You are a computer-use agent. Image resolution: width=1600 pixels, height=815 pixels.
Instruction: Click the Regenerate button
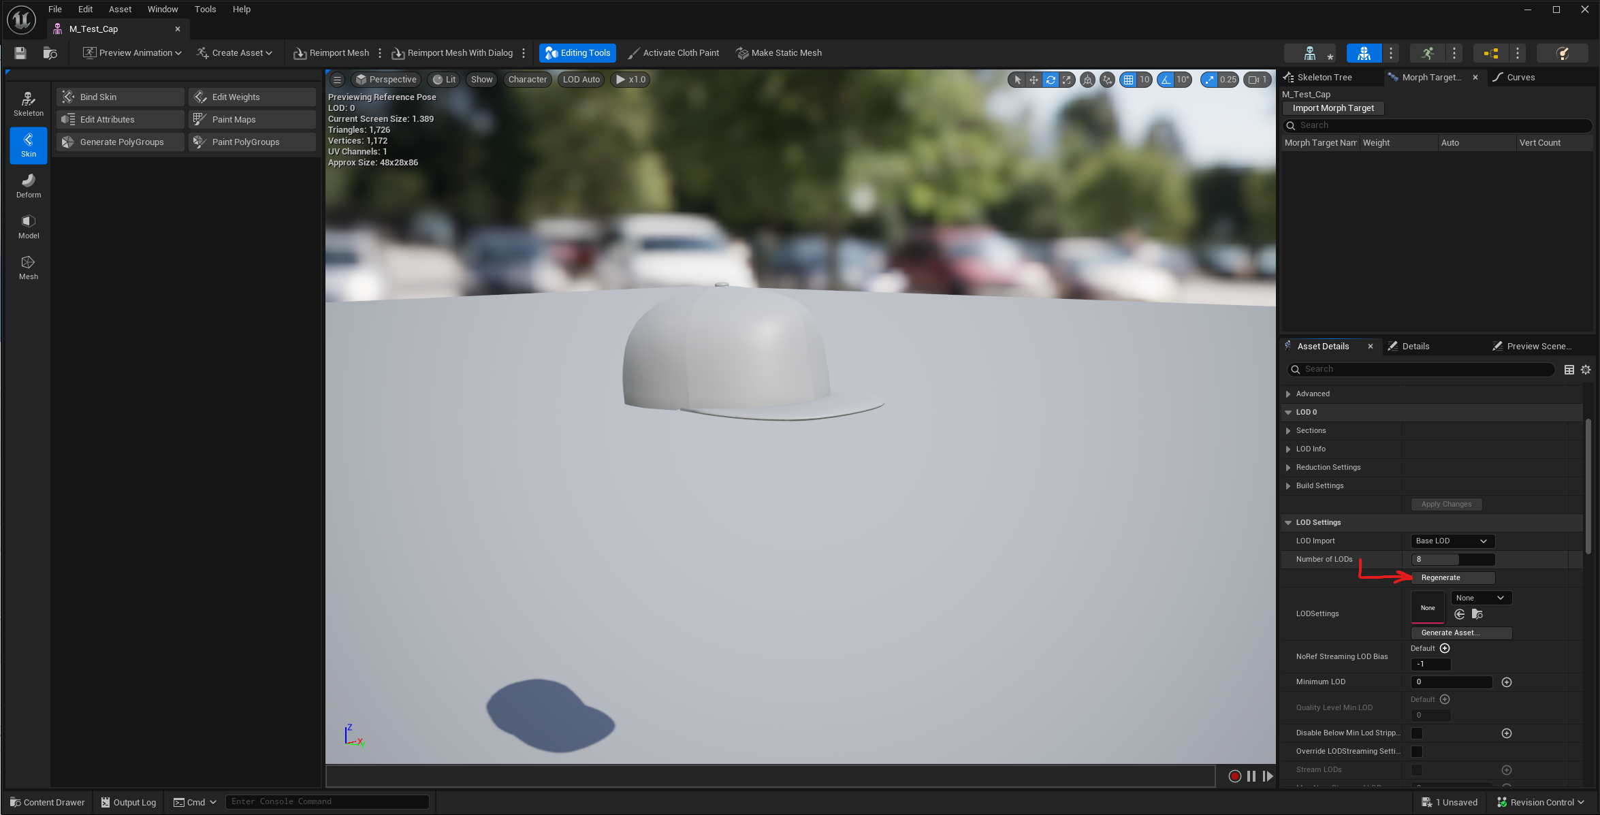[x=1453, y=578]
